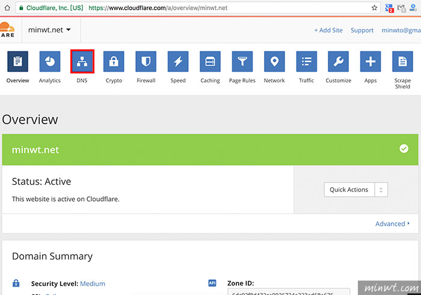Click 'This website is active on Cloudflare.' text

tap(66, 199)
